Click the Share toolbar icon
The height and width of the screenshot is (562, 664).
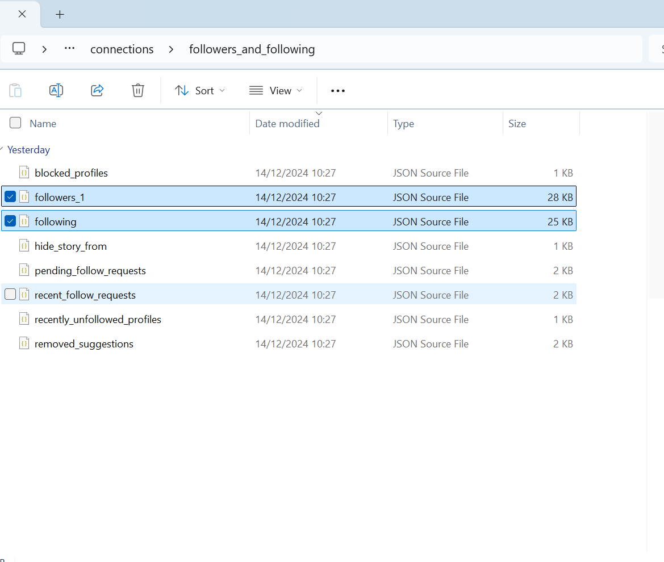click(97, 91)
